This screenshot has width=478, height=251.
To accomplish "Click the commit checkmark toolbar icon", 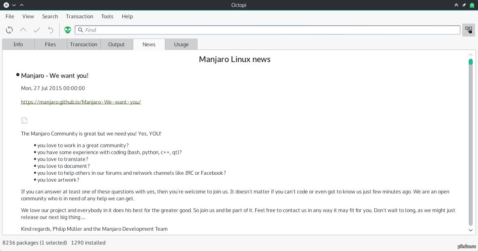I will pos(37,30).
